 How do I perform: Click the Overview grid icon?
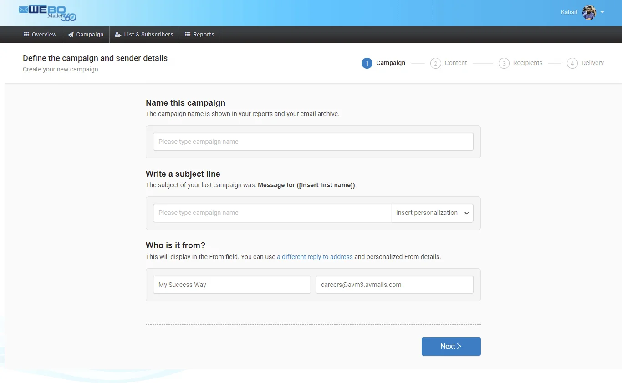pyautogui.click(x=26, y=35)
